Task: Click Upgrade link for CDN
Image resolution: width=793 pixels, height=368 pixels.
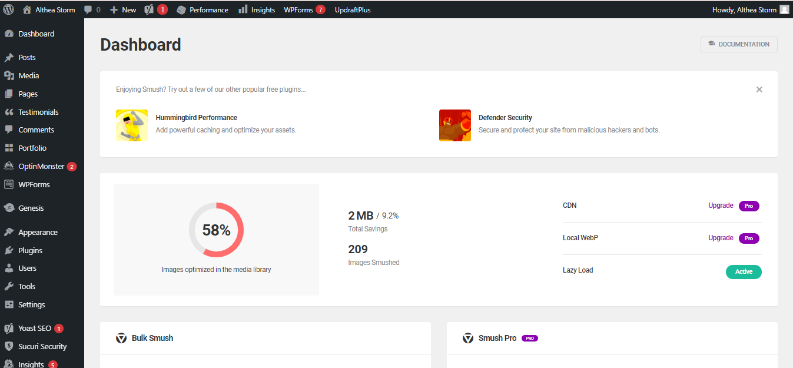Action: 721,205
